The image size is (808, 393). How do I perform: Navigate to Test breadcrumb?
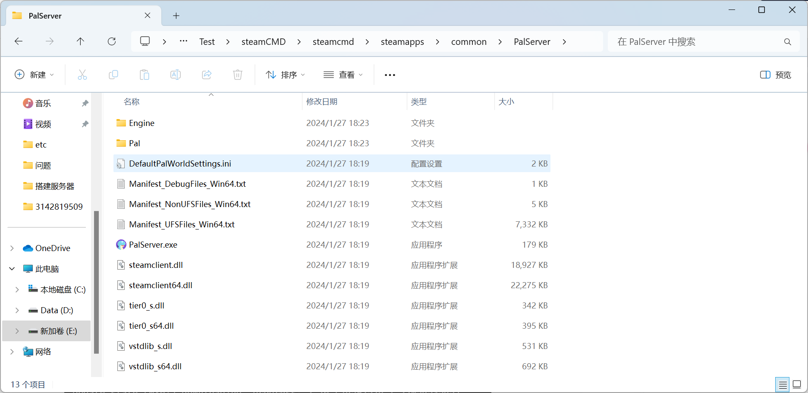207,42
